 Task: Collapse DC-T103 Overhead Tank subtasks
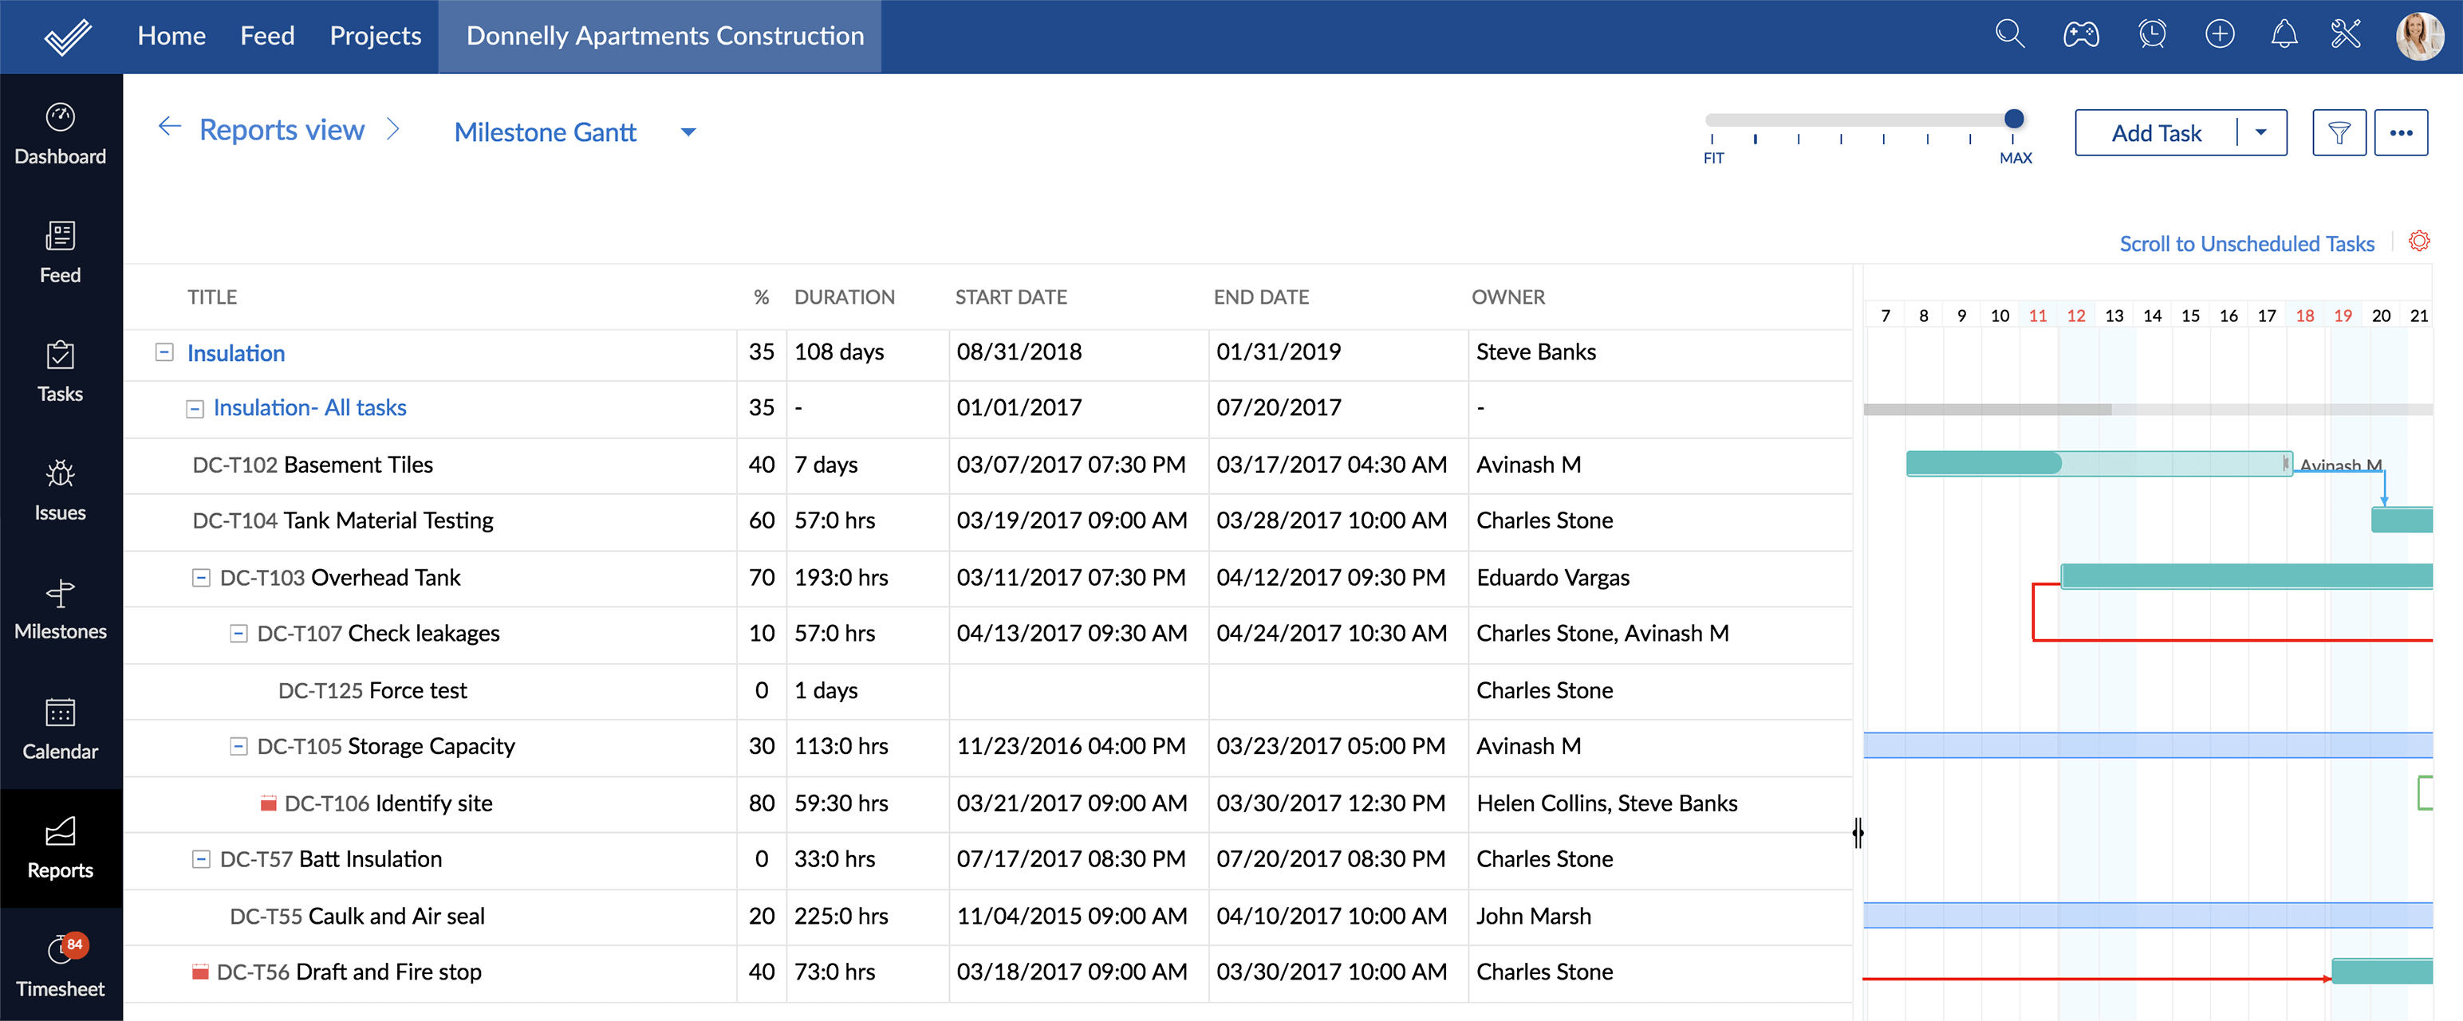[201, 578]
